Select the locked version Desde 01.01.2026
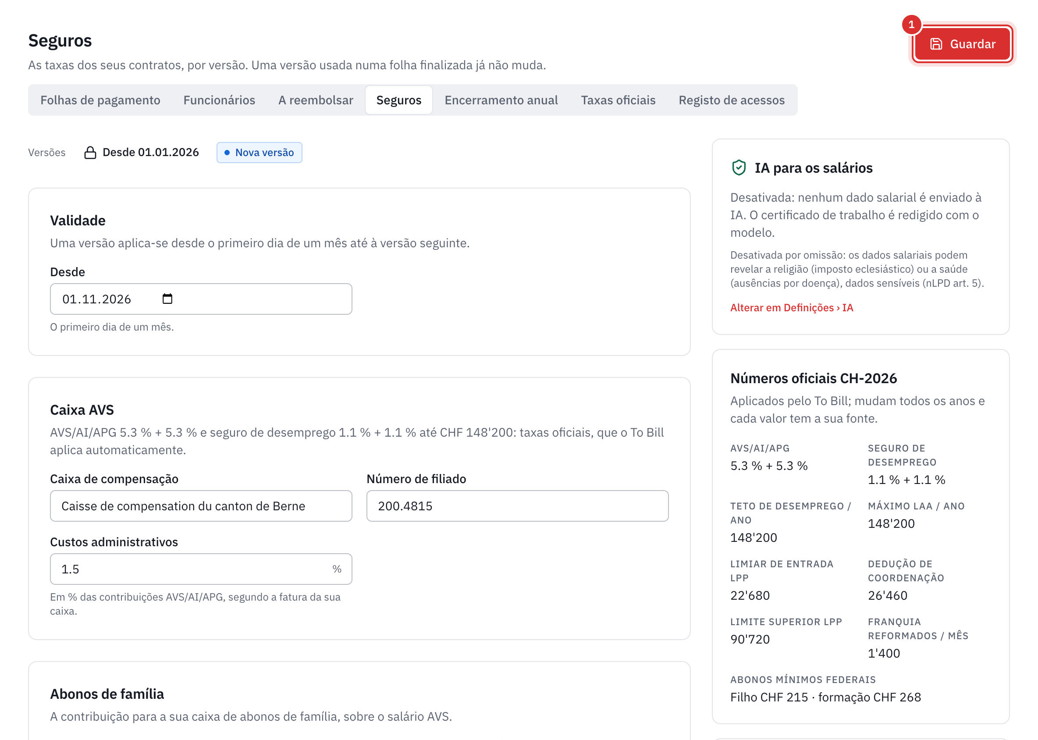1038x740 pixels. coord(142,152)
